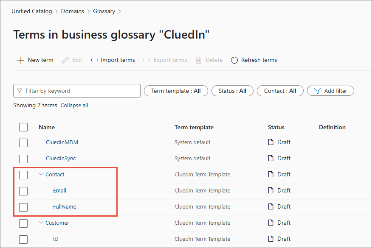Click the Export terms arrow icon
372x248 pixels.
pos(147,60)
